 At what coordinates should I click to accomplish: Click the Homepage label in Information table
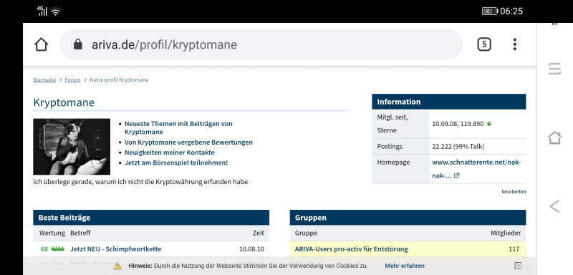pyautogui.click(x=393, y=162)
